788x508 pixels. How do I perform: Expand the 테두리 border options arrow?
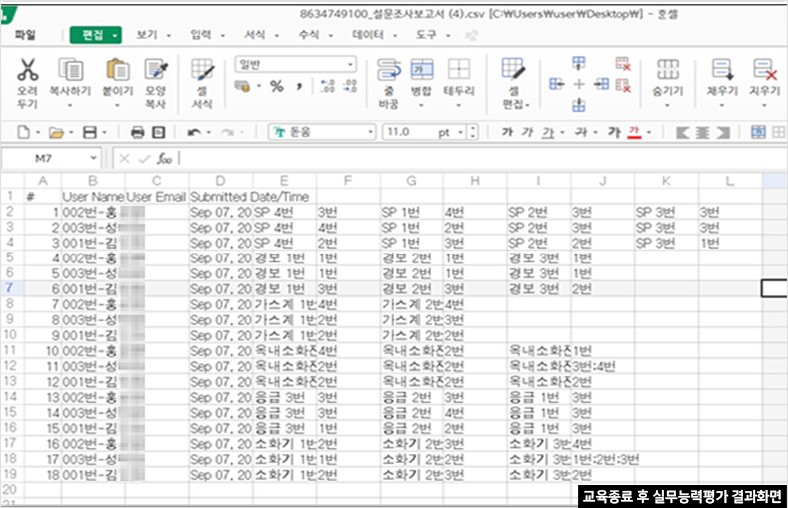(x=458, y=106)
